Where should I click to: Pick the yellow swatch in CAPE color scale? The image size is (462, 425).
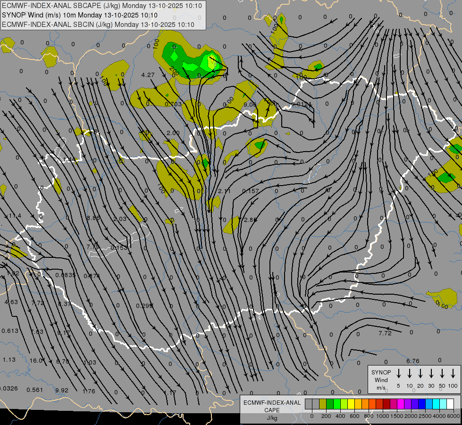(351, 404)
